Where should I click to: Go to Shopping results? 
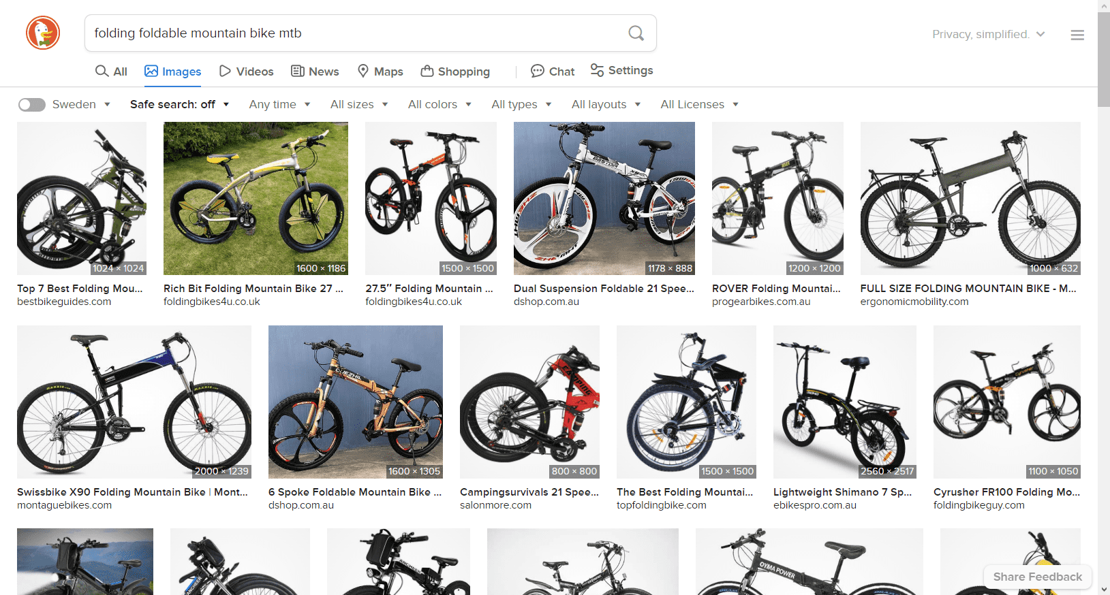point(455,71)
